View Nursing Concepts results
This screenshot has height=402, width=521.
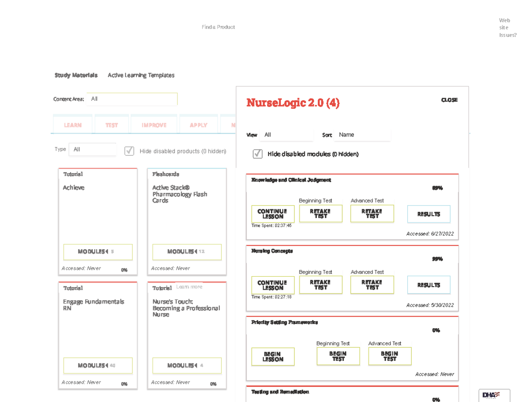429,285
